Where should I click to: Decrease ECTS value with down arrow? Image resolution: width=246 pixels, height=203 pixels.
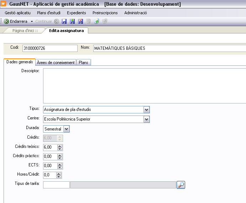tap(59, 167)
